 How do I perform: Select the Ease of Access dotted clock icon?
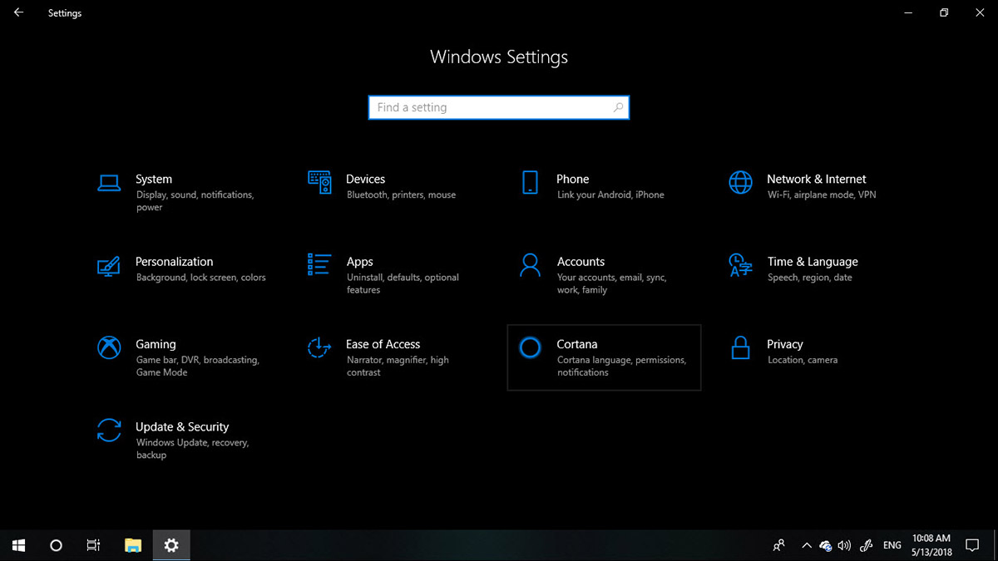319,347
